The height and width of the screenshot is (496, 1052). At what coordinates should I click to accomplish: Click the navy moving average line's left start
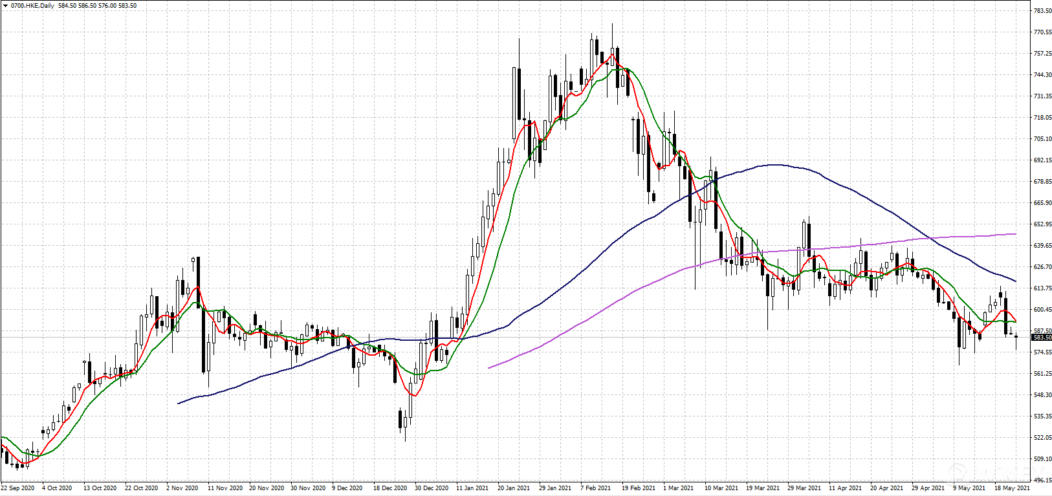pos(179,404)
